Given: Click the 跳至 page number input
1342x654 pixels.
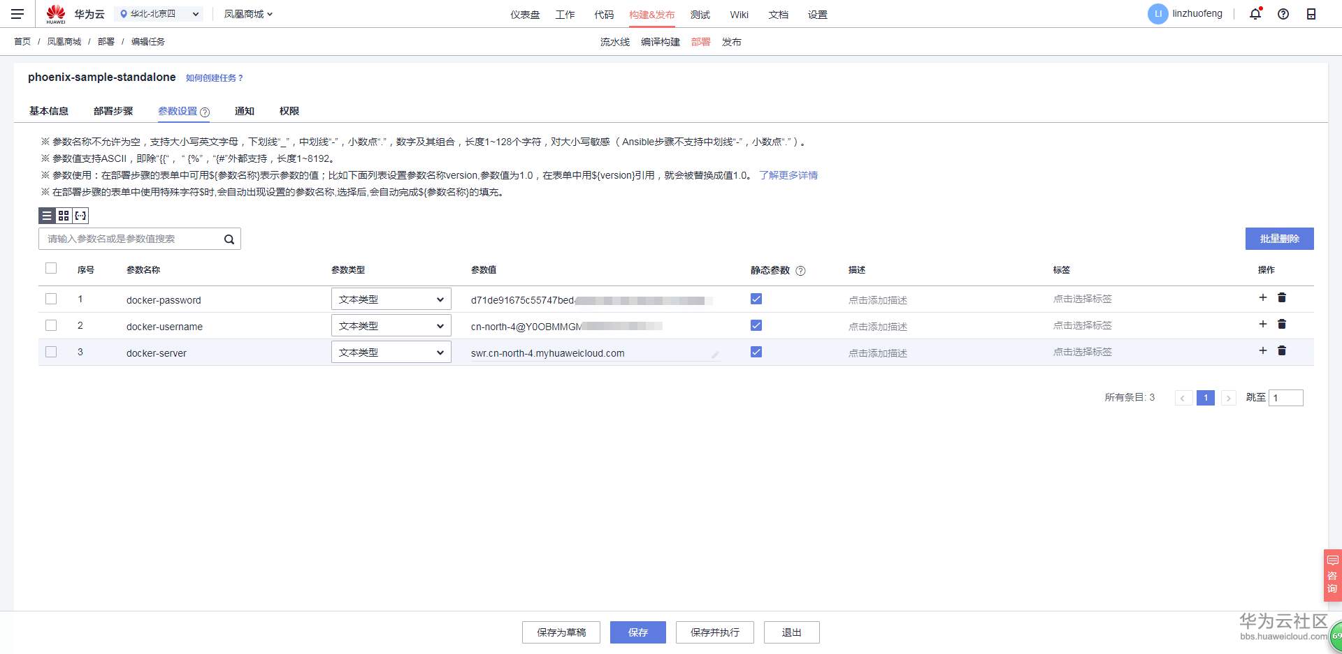Looking at the screenshot, I should 1286,398.
